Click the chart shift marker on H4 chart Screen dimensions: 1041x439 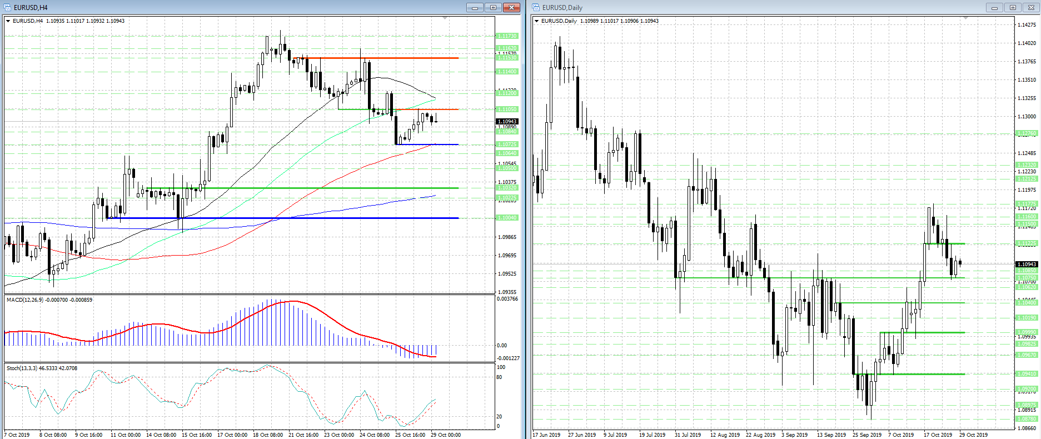pos(445,18)
